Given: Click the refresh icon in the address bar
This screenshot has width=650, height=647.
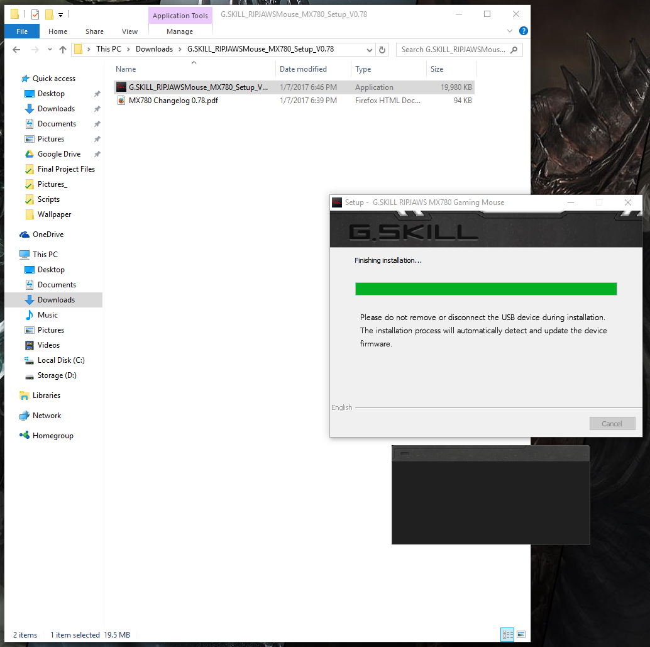Looking at the screenshot, I should pos(382,50).
